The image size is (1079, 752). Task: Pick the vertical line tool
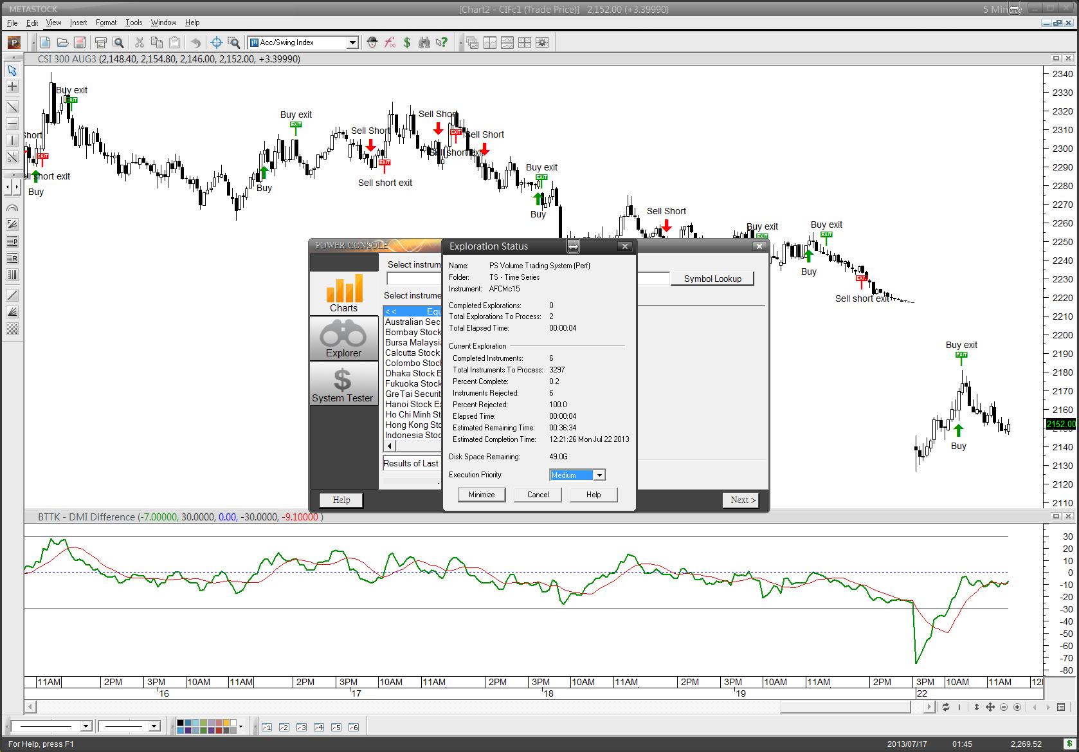click(12, 140)
